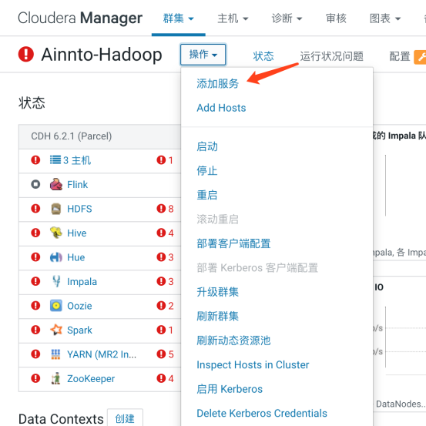Select 停止 to stop cluster
The width and height of the screenshot is (426, 426).
pyautogui.click(x=207, y=170)
